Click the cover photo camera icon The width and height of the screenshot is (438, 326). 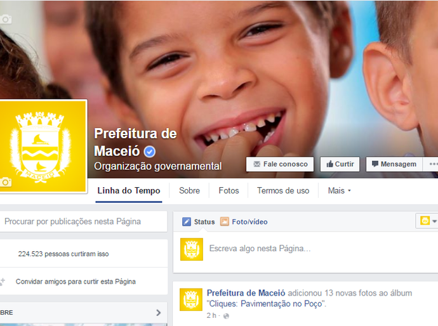pos(6,19)
